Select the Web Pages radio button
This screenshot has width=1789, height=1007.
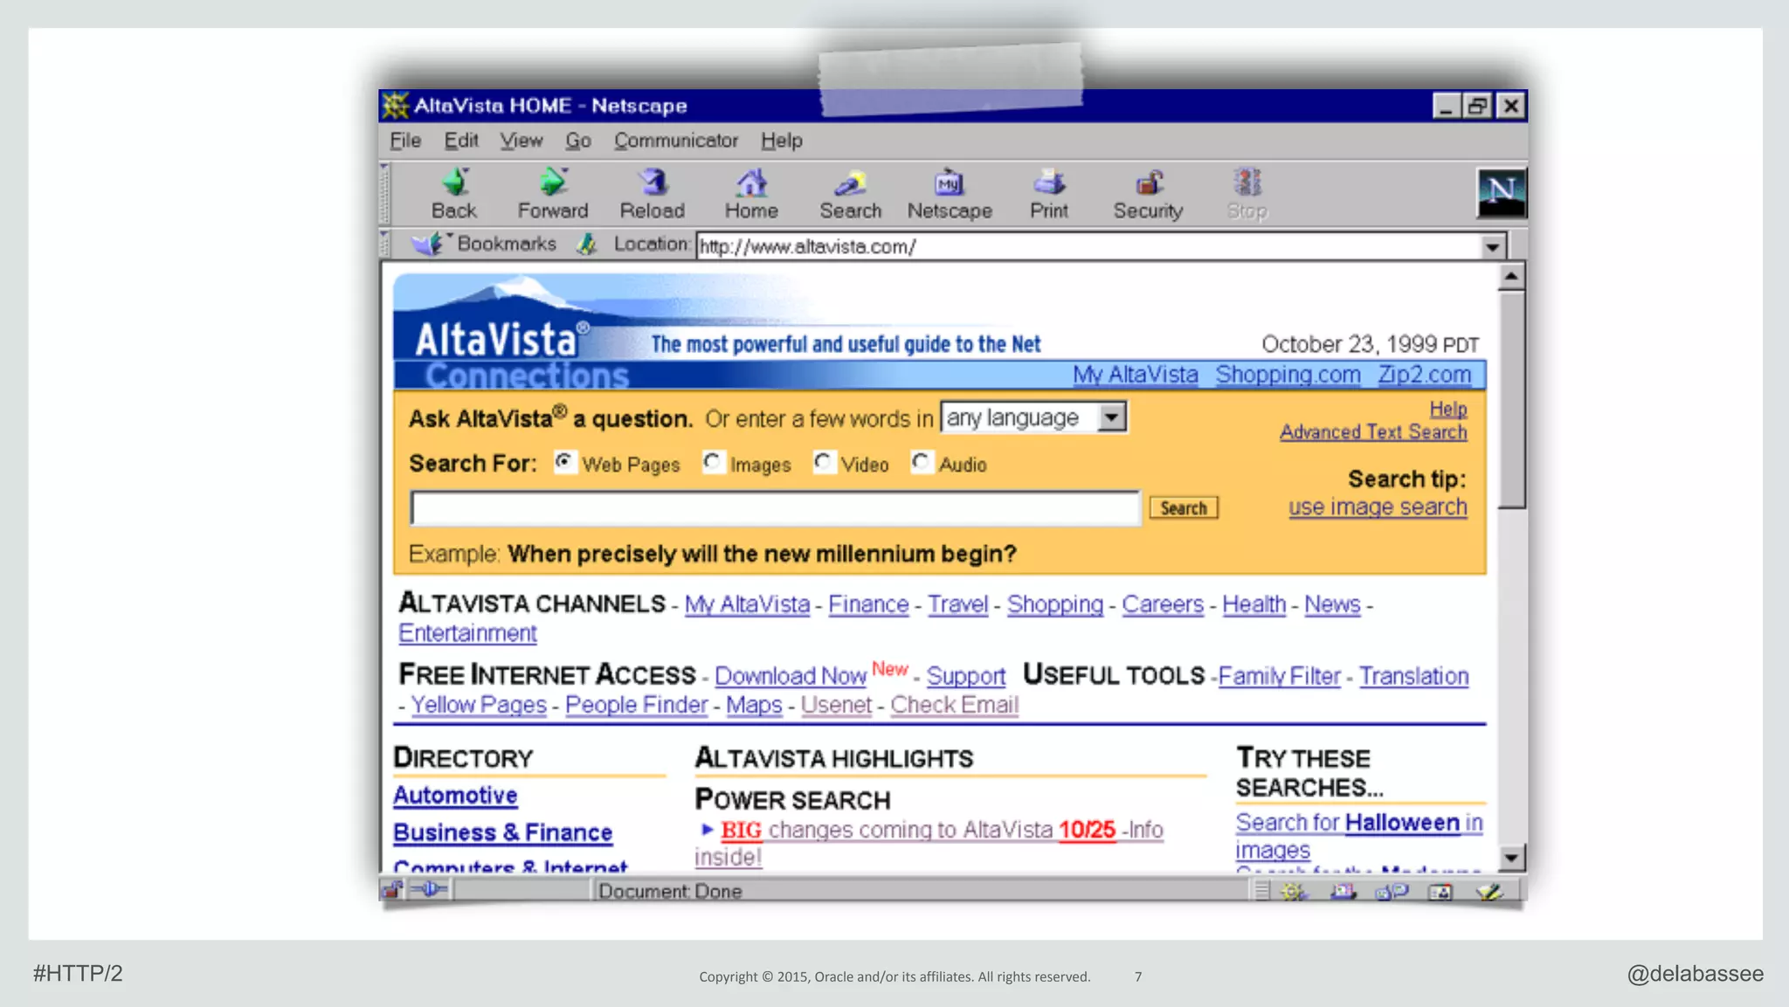click(x=564, y=461)
